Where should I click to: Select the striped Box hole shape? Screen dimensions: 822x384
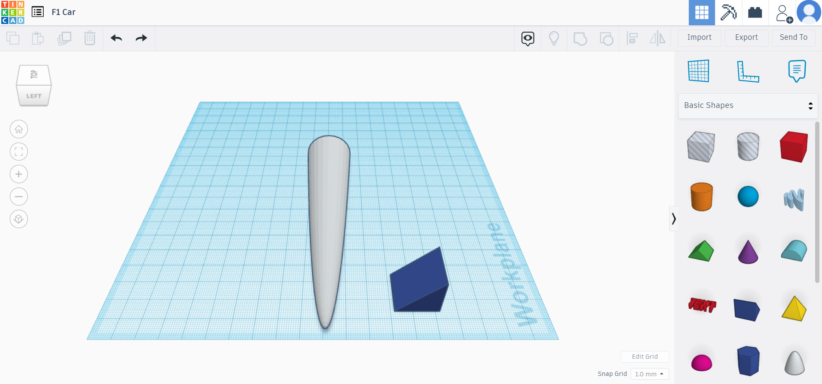point(701,147)
